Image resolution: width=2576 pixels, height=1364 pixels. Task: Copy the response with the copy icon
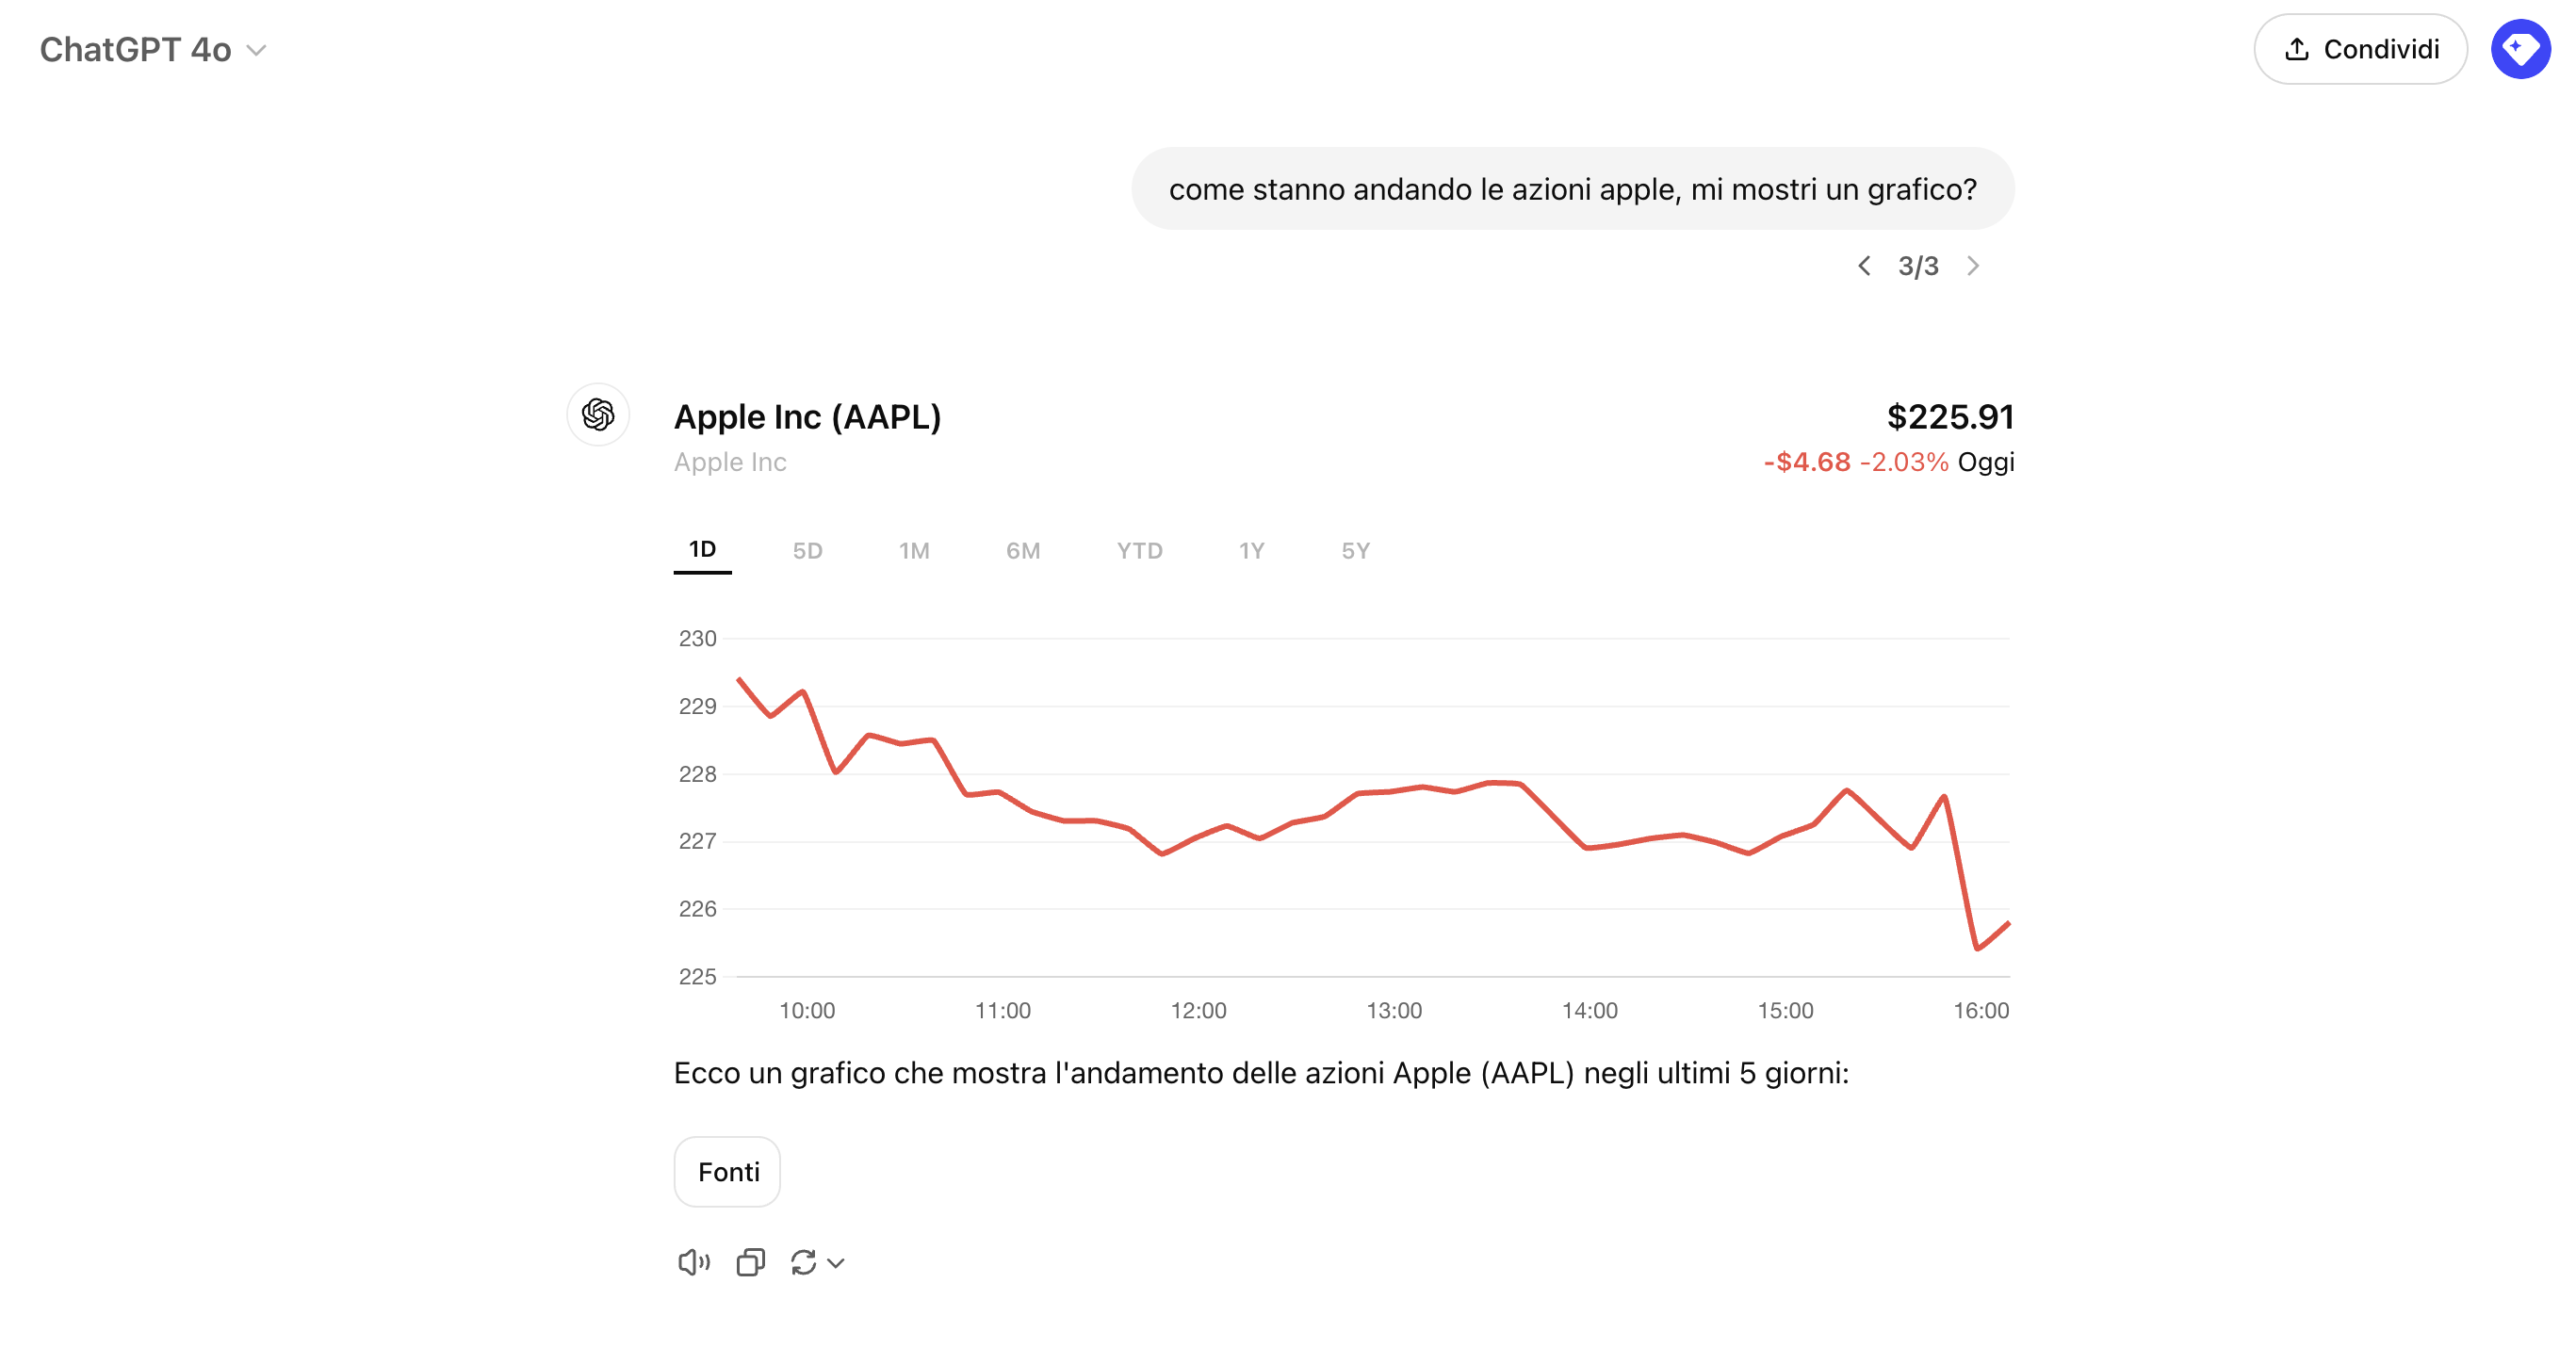(750, 1263)
